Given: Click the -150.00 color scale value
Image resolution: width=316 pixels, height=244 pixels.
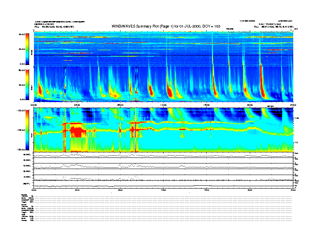Looking at the screenshot, I should (21, 150).
